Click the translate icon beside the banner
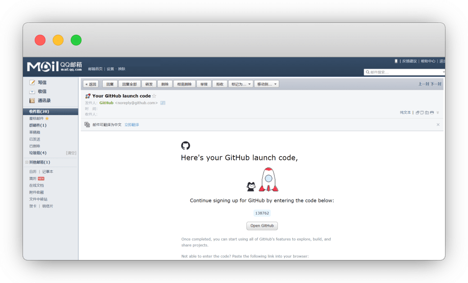This screenshot has width=468, height=283. pyautogui.click(x=86, y=124)
